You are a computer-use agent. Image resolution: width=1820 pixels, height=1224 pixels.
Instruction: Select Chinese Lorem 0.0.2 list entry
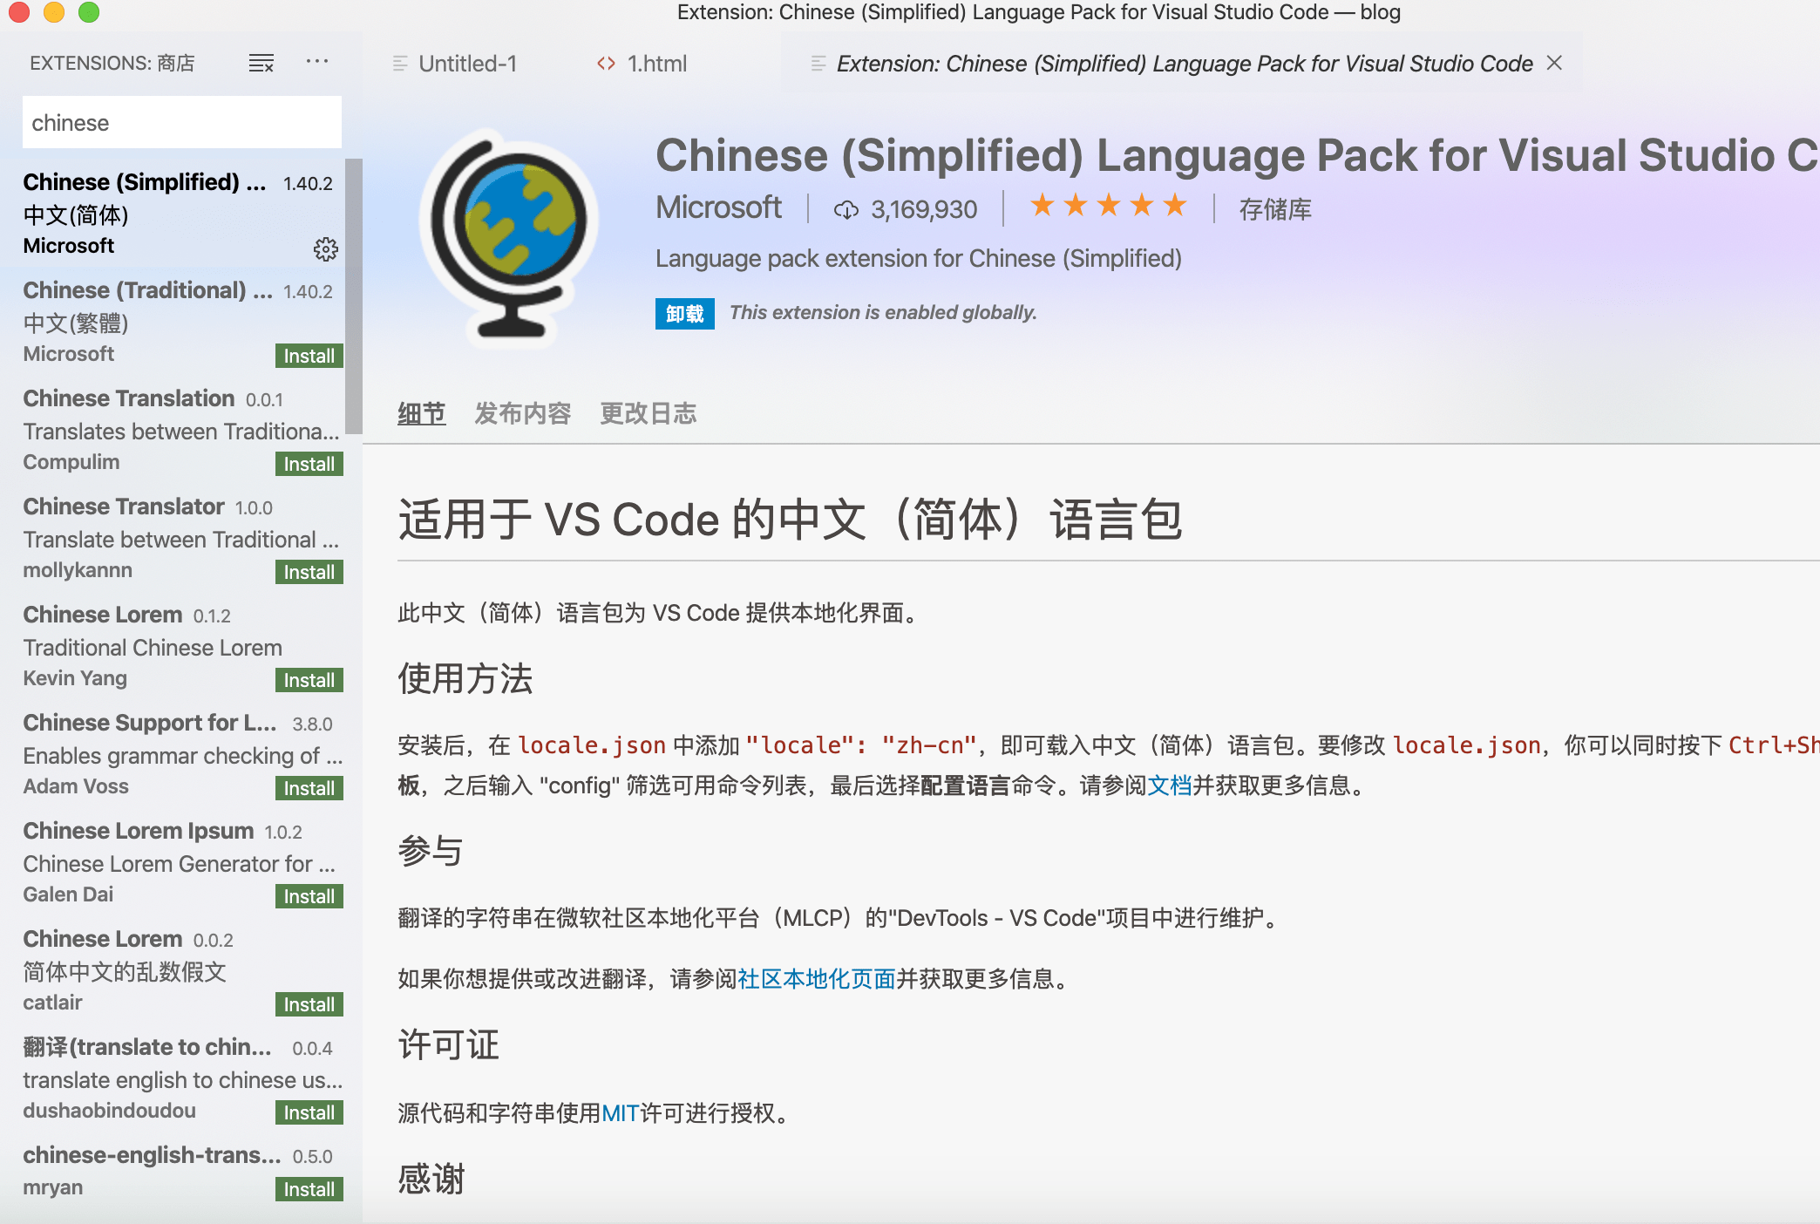coord(173,970)
